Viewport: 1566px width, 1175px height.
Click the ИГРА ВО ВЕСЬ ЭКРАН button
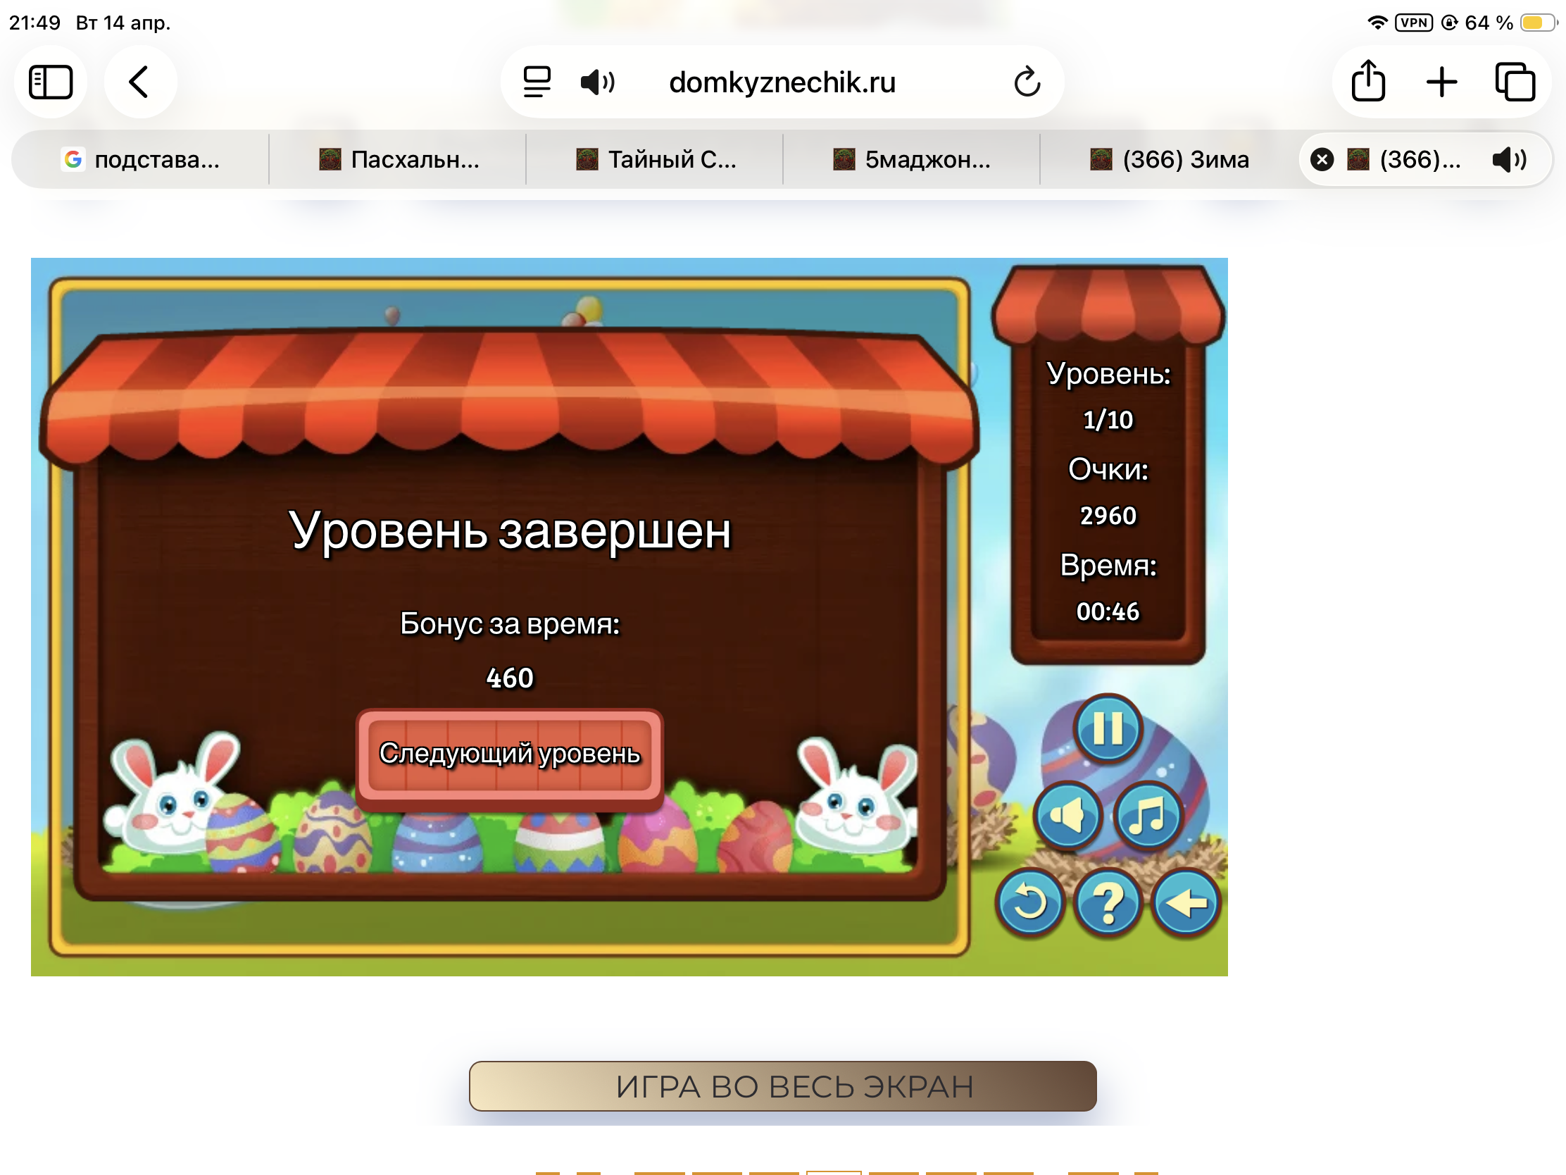click(782, 1086)
